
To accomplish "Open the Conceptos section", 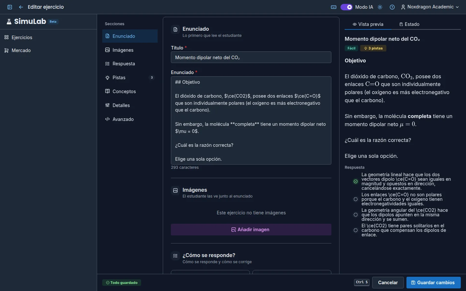I will pyautogui.click(x=130, y=92).
